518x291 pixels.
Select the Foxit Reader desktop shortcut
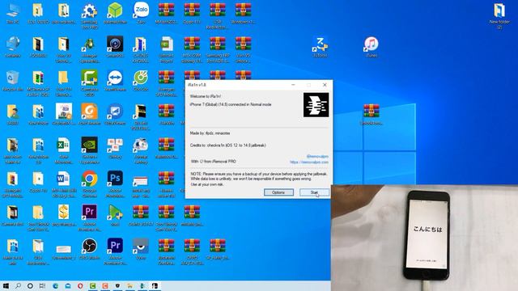[90, 115]
